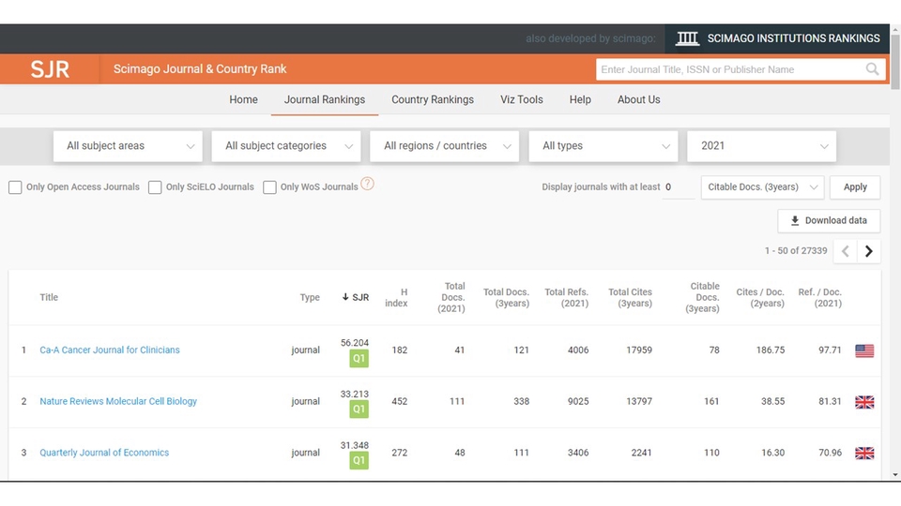
Task: Click cites per doc value 186.75
Action: click(770, 350)
